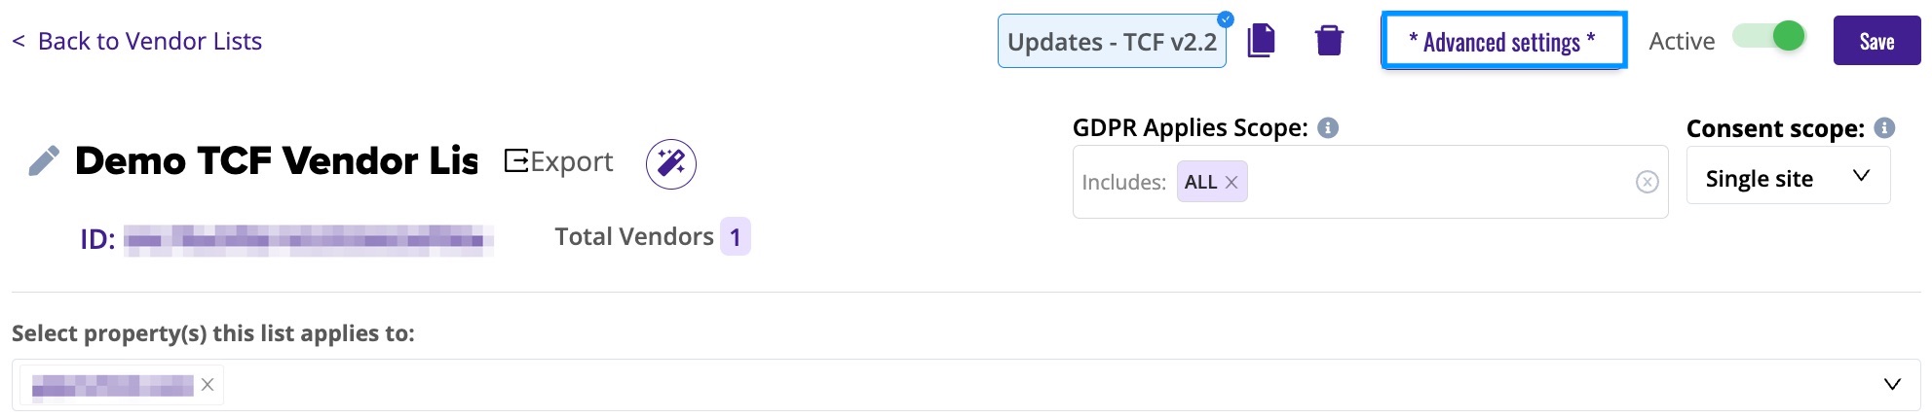Open Consent scope info icon

[1884, 127]
